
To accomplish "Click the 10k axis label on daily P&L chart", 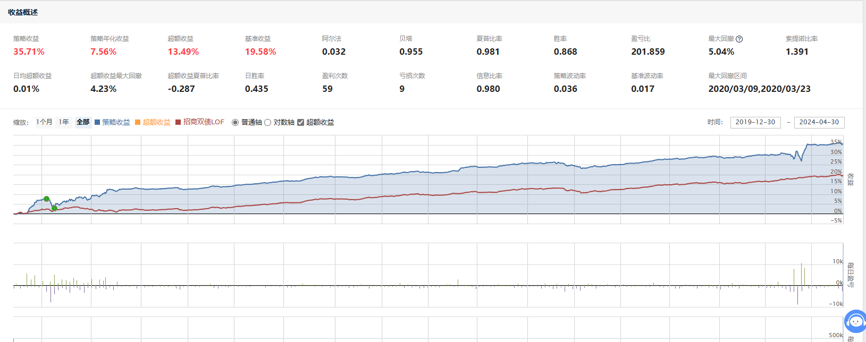I will 838,261.
